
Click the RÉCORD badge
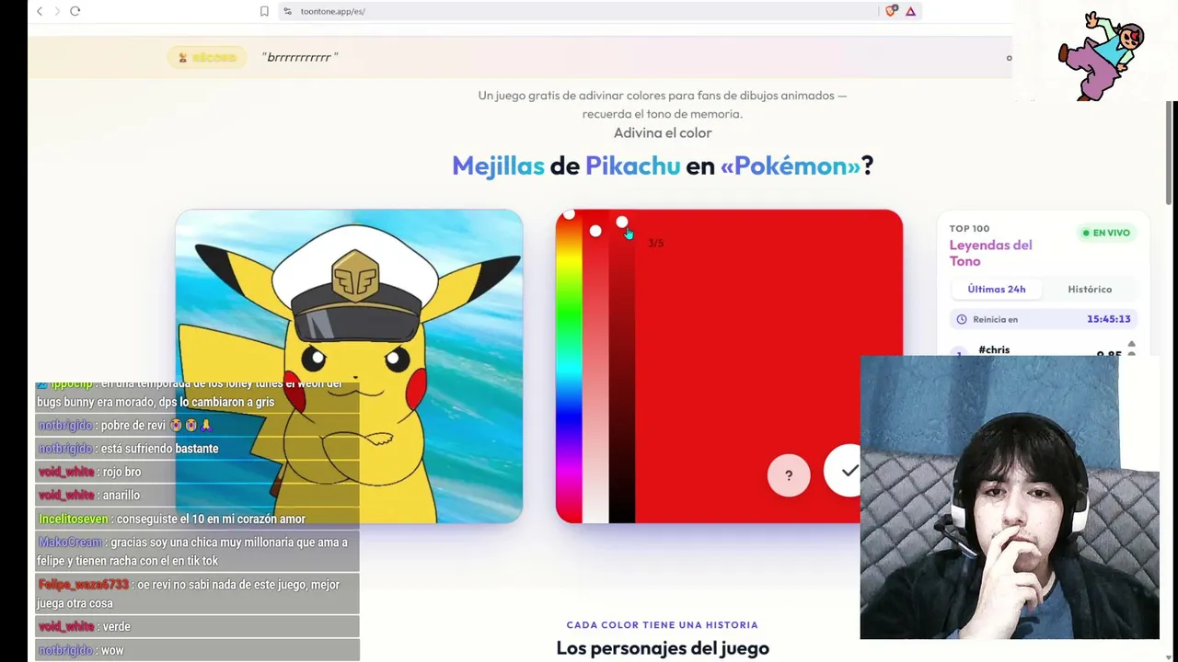pyautogui.click(x=207, y=57)
